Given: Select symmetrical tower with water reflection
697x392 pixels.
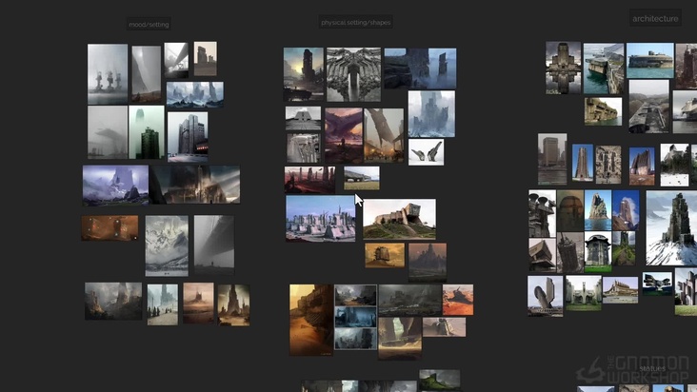Looking at the screenshot, I should [563, 68].
